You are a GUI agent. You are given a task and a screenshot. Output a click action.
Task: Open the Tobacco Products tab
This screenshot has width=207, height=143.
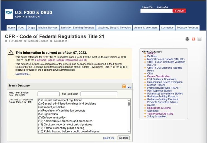187,28
